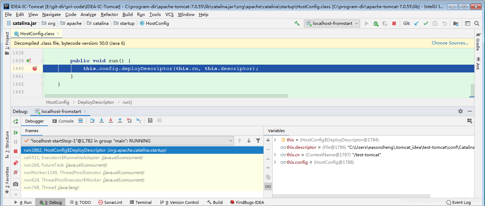Toggle show watches glasses icon in Variables
The height and width of the screenshot is (206, 485).
tap(268, 186)
